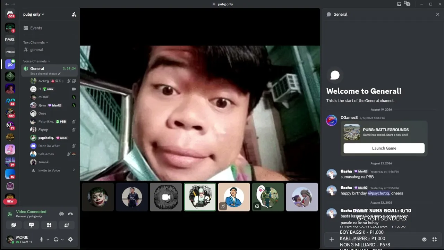Select the cartoon man in suit tile
This screenshot has height=250, width=444.
coord(234,197)
